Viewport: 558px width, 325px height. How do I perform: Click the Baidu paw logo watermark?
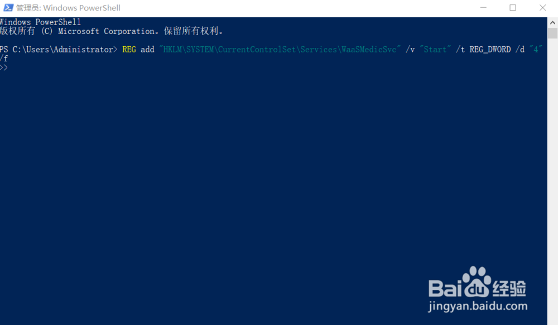[x=477, y=282]
